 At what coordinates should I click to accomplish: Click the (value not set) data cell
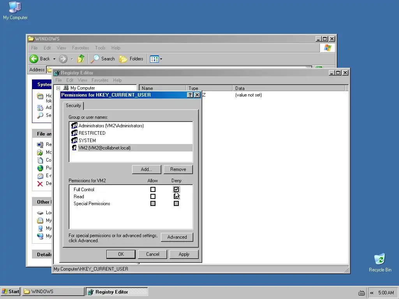pos(248,95)
